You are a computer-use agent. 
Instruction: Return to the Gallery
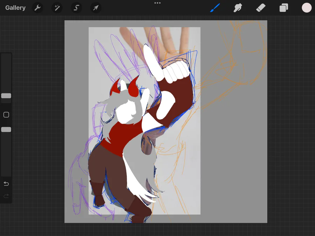[15, 8]
